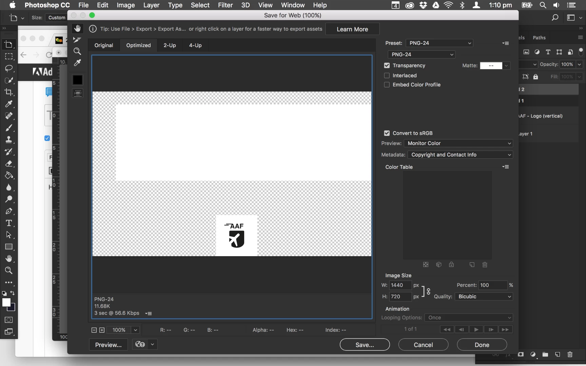586x366 pixels.
Task: Open the Preview Monitor Color dropdown
Action: pos(458,143)
